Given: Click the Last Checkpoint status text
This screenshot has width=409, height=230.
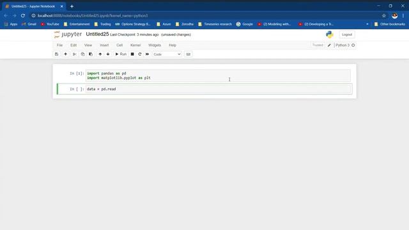Looking at the screenshot, I should click(x=134, y=34).
